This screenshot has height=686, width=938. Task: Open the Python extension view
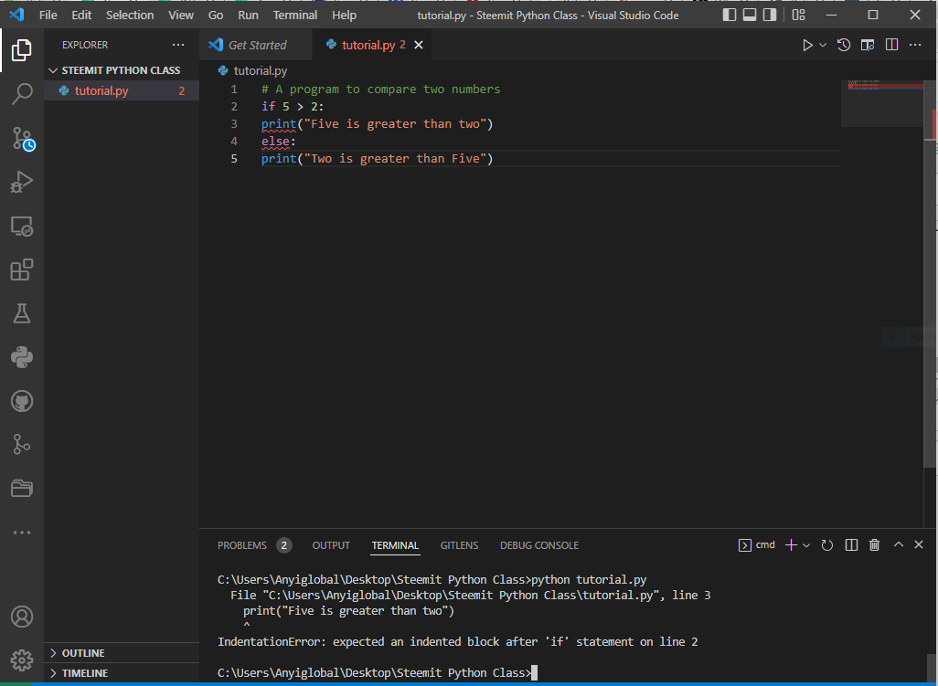(22, 357)
